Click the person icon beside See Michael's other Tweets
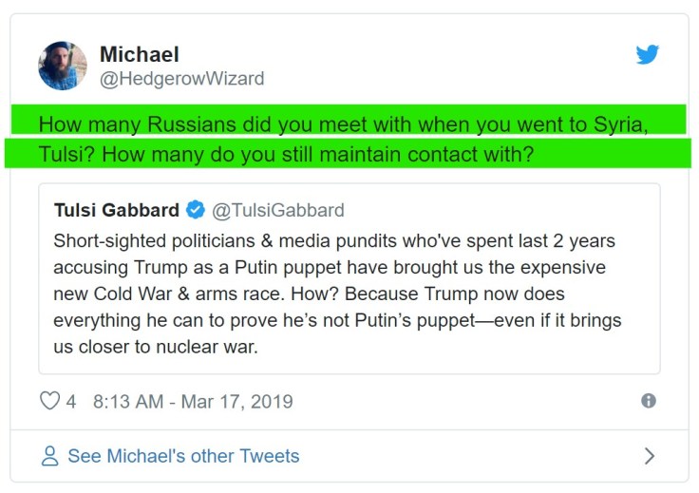The image size is (699, 493). click(49, 457)
